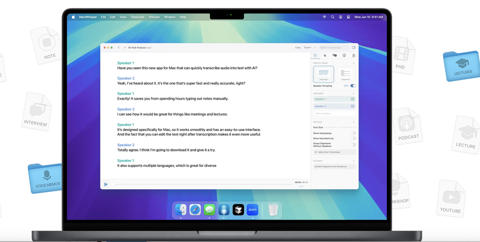Open the Export dropdown arrow
This screenshot has width=480, height=242.
[x=315, y=47]
